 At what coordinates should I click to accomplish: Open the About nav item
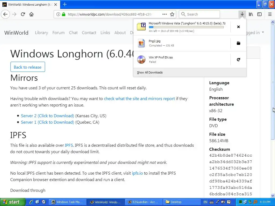pyautogui.click(x=120, y=32)
